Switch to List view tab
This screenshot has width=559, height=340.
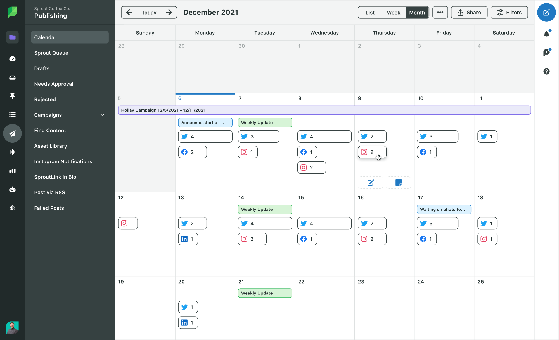coord(370,12)
